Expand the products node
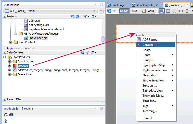Image resolution: width=193 pixels, height=124 pixels. point(9,66)
